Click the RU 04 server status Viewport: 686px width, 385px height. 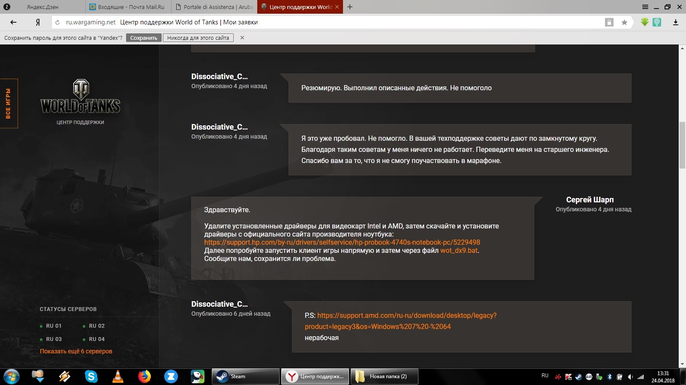pyautogui.click(x=93, y=339)
